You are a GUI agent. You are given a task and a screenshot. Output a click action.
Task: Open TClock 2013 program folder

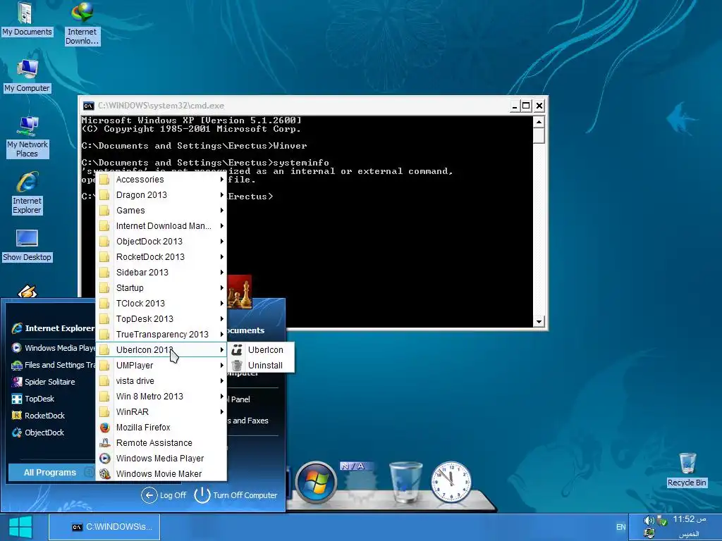pos(161,303)
